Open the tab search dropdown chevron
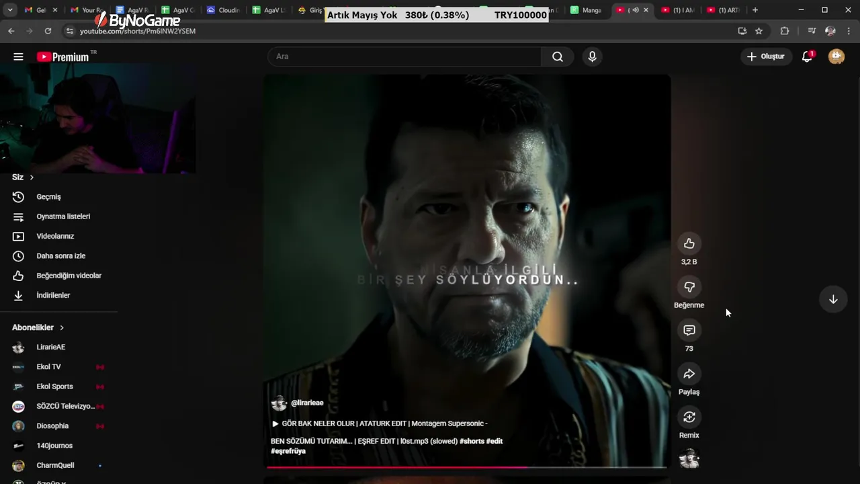The height and width of the screenshot is (484, 860). coord(10,10)
